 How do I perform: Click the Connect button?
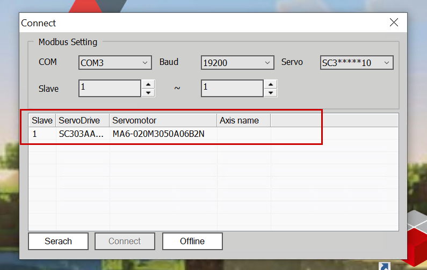(125, 241)
